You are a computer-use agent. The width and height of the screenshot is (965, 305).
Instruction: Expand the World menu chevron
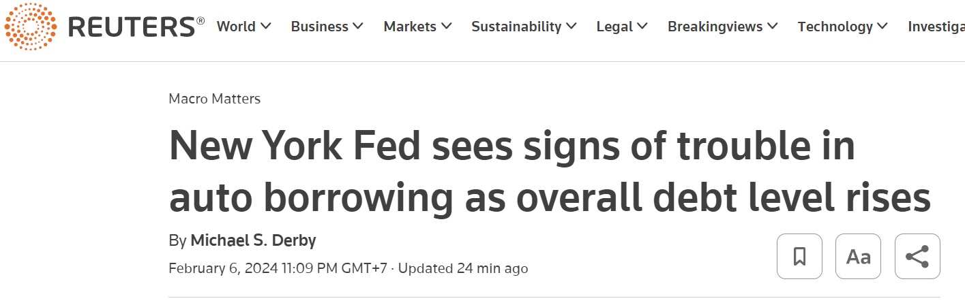[x=266, y=27]
